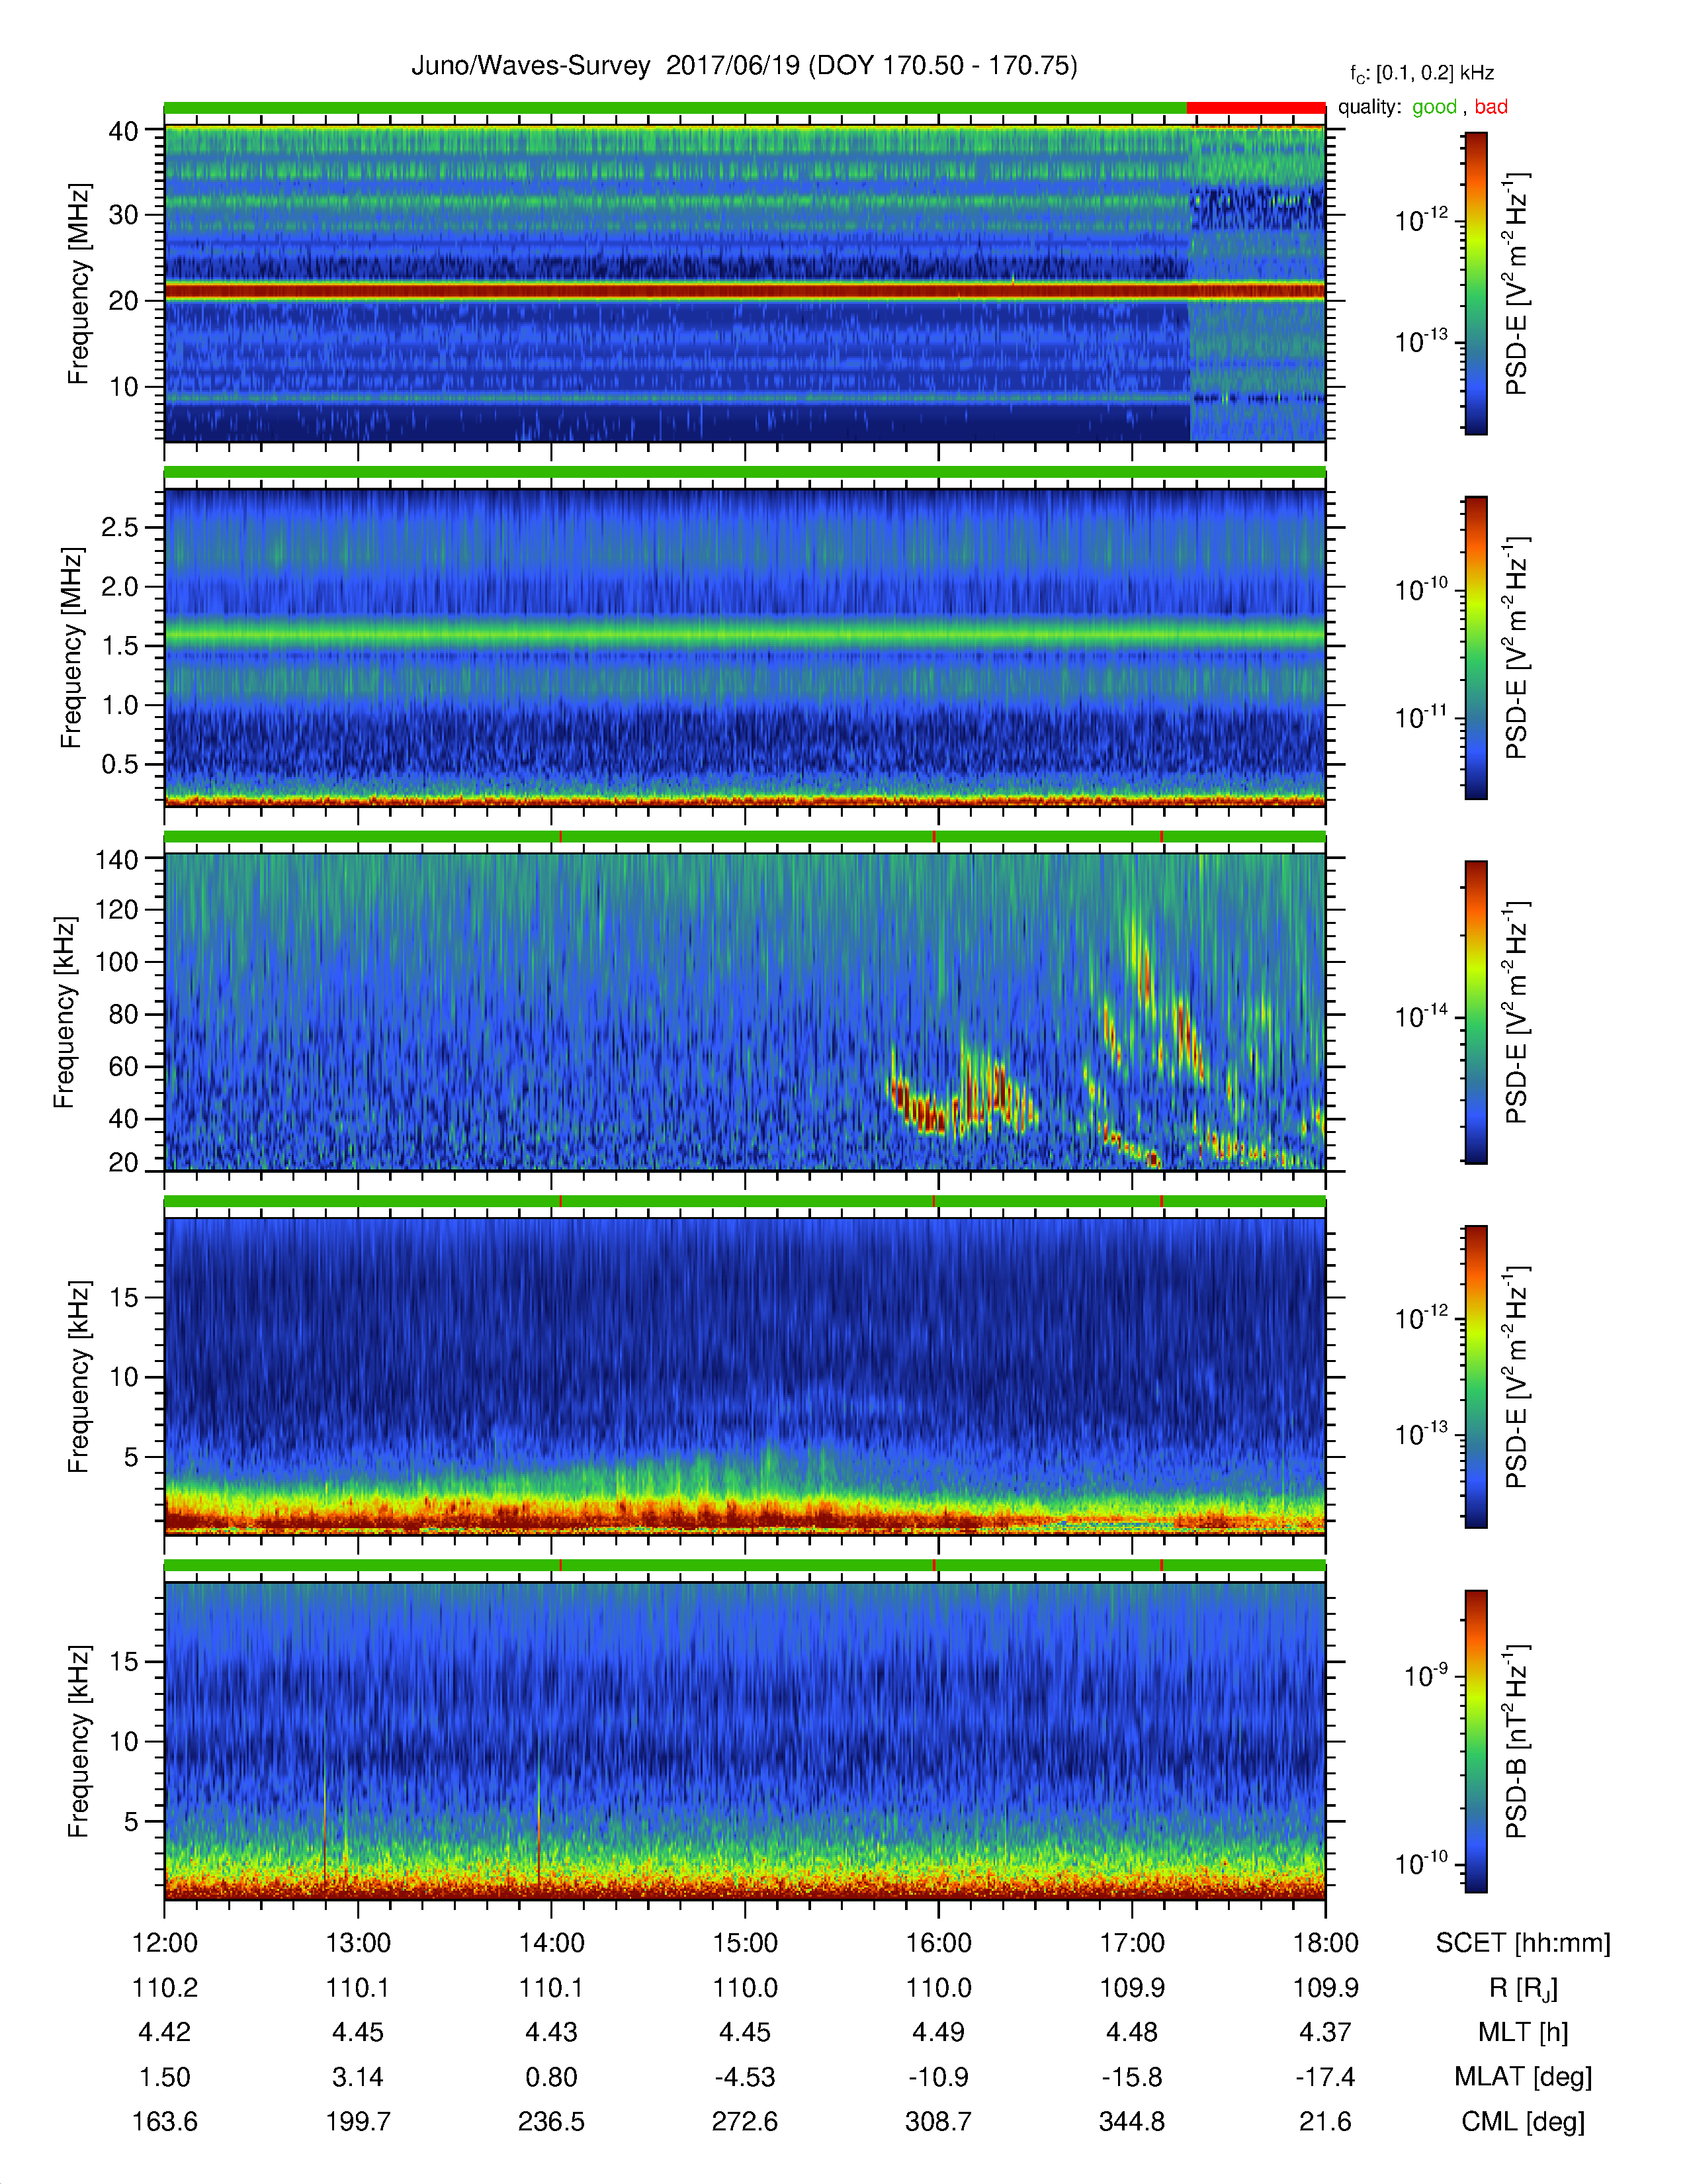Click the R [RJ] row label
1687x2184 pixels.
pyautogui.click(x=1523, y=1988)
